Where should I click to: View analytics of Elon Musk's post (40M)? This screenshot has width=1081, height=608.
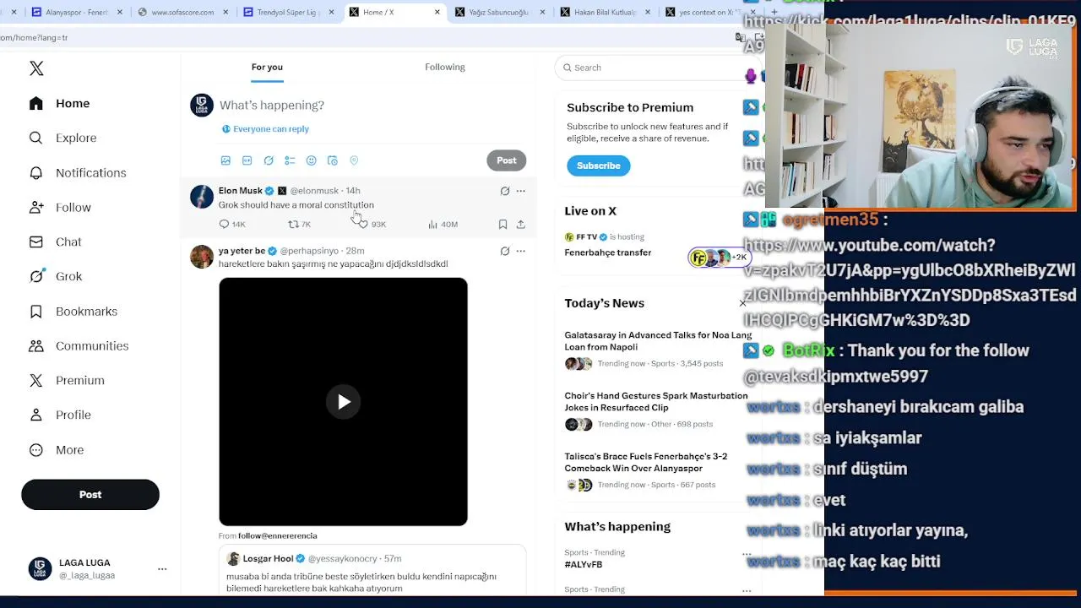pos(443,224)
